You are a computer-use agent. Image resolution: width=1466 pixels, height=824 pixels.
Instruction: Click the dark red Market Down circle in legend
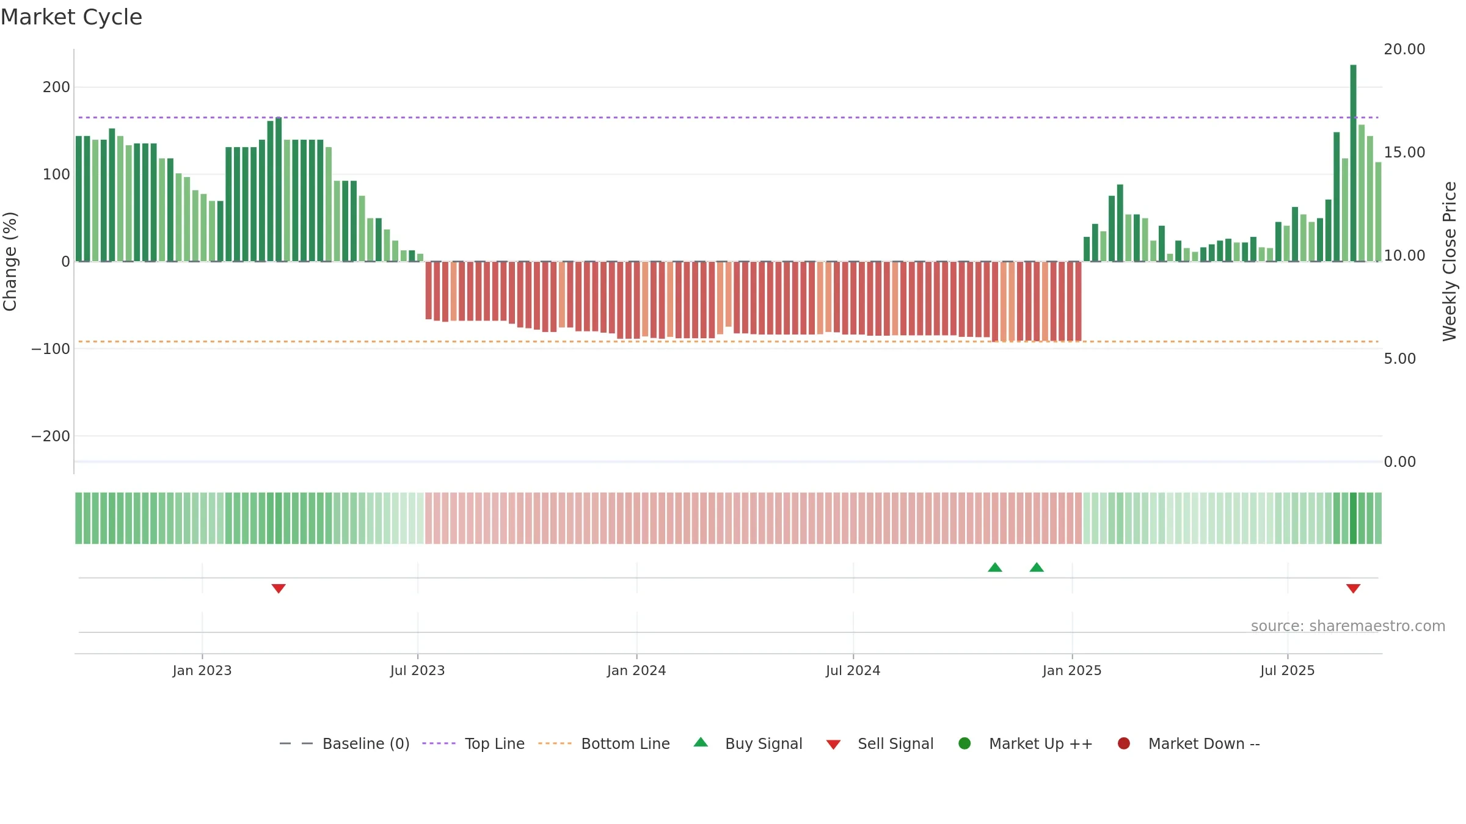(x=1123, y=743)
